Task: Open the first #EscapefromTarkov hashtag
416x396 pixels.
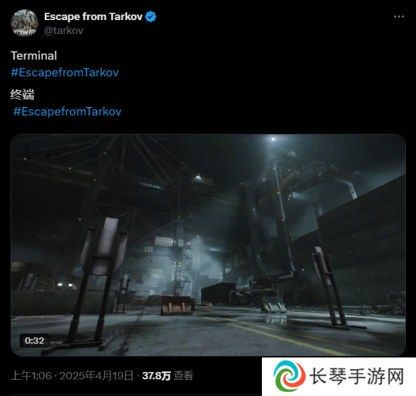Action: [x=65, y=72]
